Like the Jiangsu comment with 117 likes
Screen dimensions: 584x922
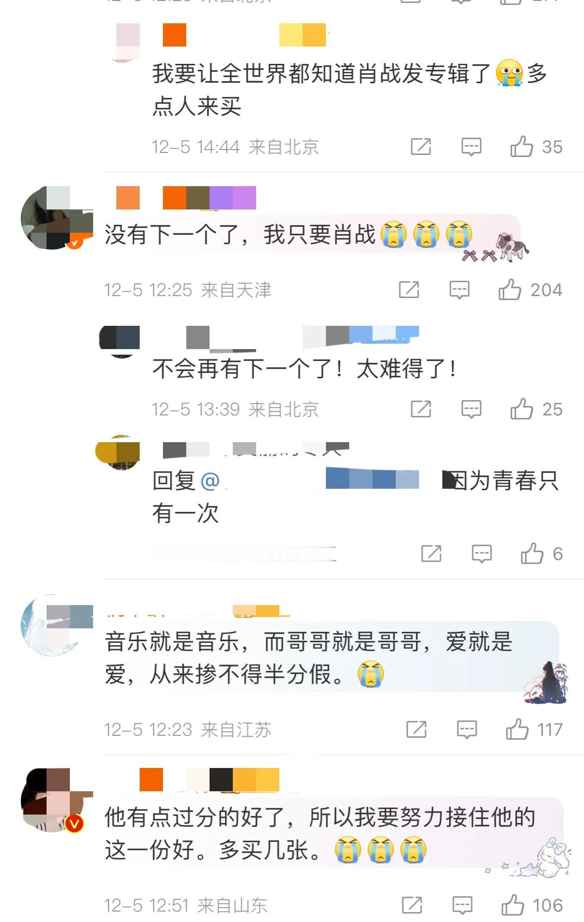click(517, 729)
